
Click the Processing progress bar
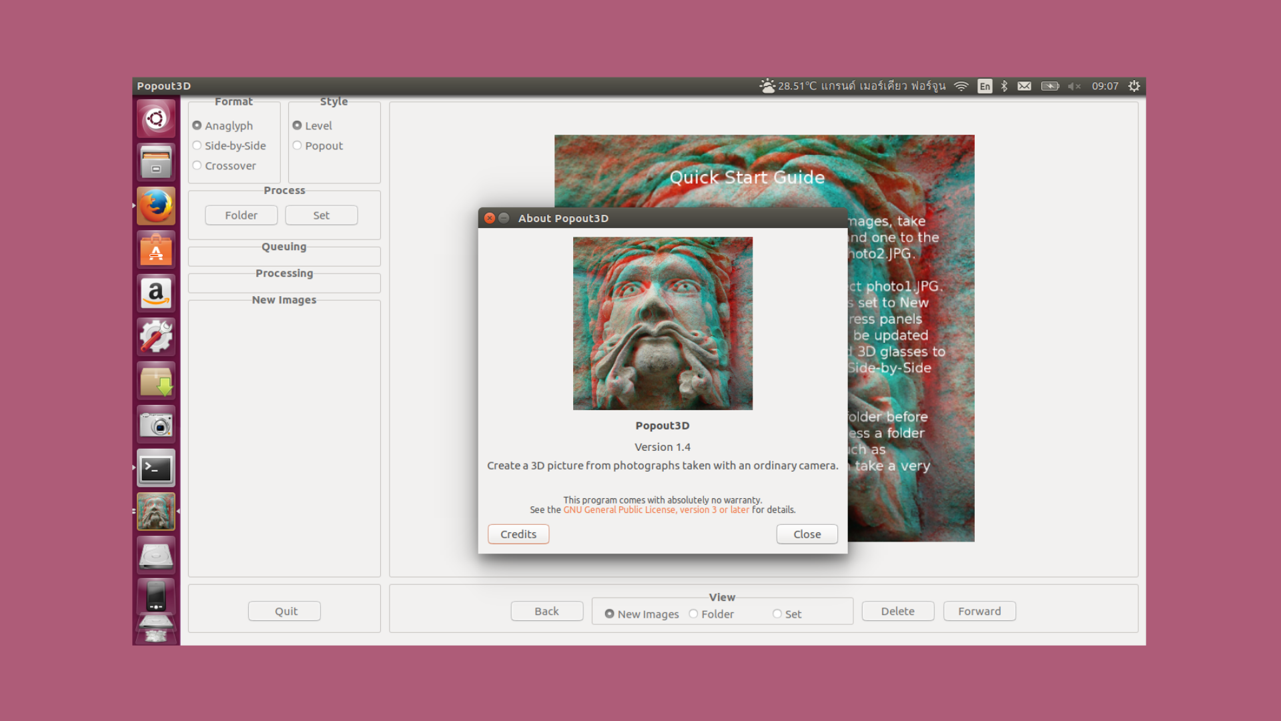tap(284, 283)
